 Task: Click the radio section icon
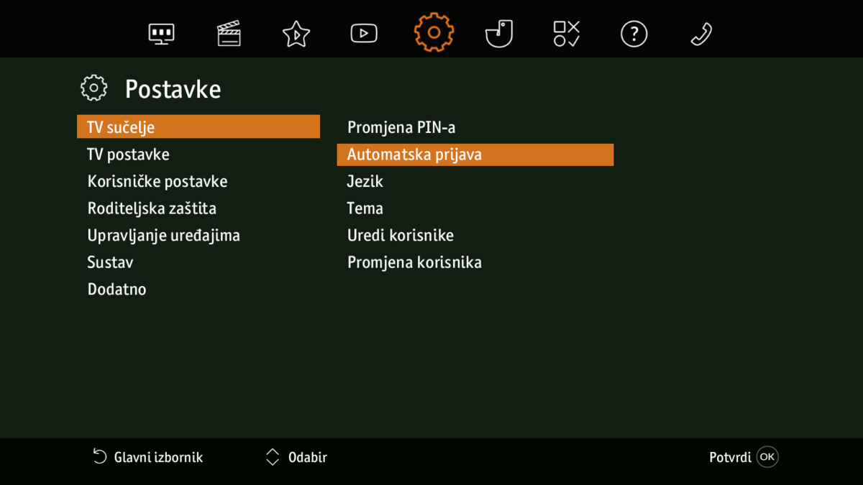[x=499, y=32]
